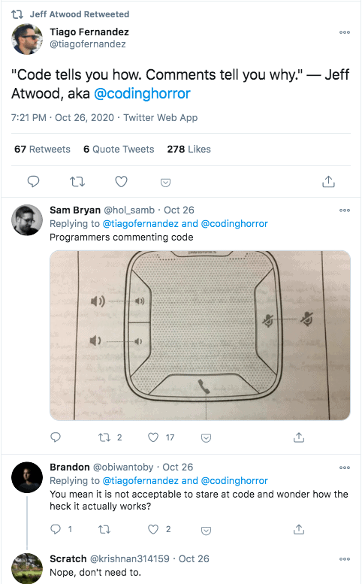Viewport: 362px width, 584px height.
Task: Retweet the main tweet by Tiago Fernandez
Action: [x=77, y=182]
